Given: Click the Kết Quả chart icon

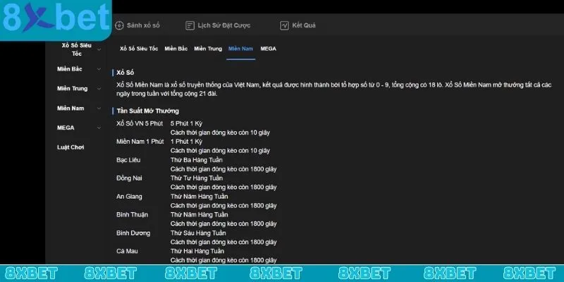Looking at the screenshot, I should (x=284, y=25).
